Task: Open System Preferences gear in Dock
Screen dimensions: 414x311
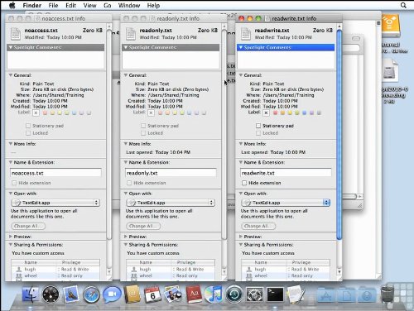Action: pos(254,294)
